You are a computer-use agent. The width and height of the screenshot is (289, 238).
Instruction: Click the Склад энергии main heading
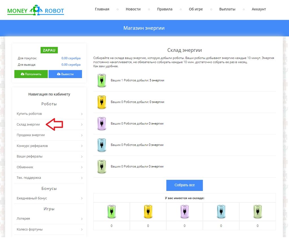click(x=184, y=50)
